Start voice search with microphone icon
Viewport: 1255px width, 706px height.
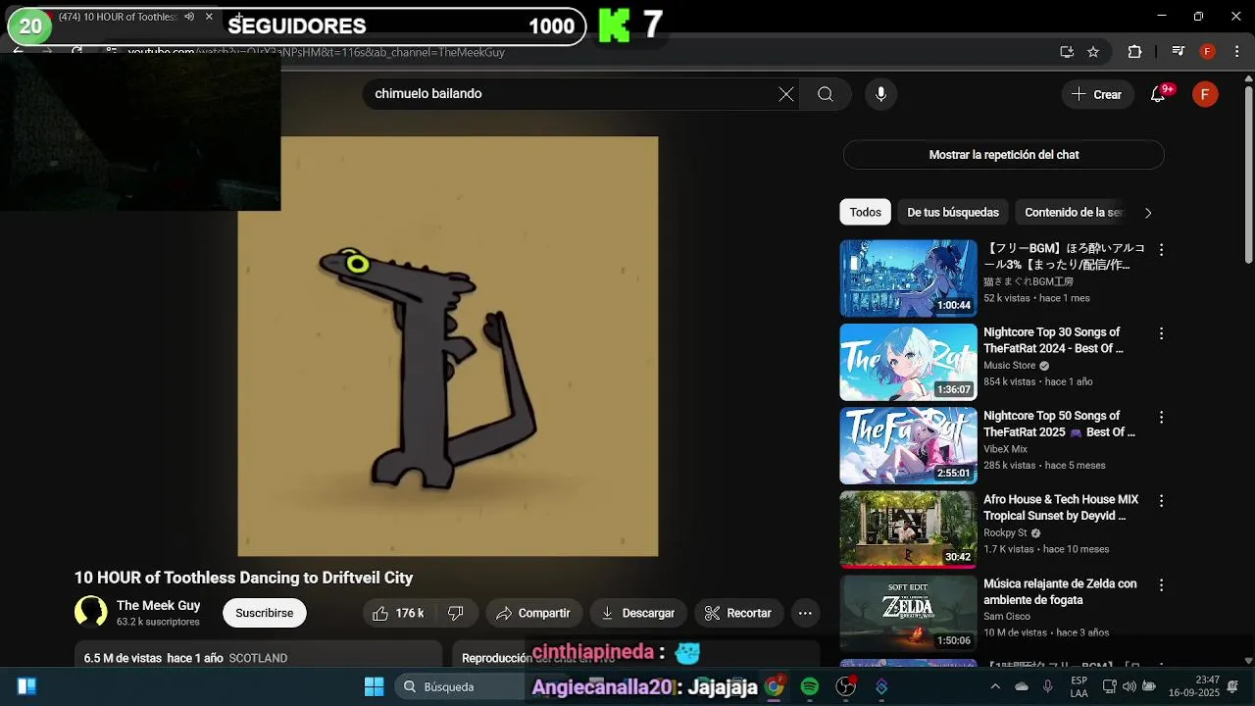(x=880, y=94)
